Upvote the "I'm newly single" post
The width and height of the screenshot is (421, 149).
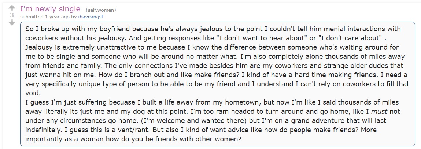coord(12,8)
